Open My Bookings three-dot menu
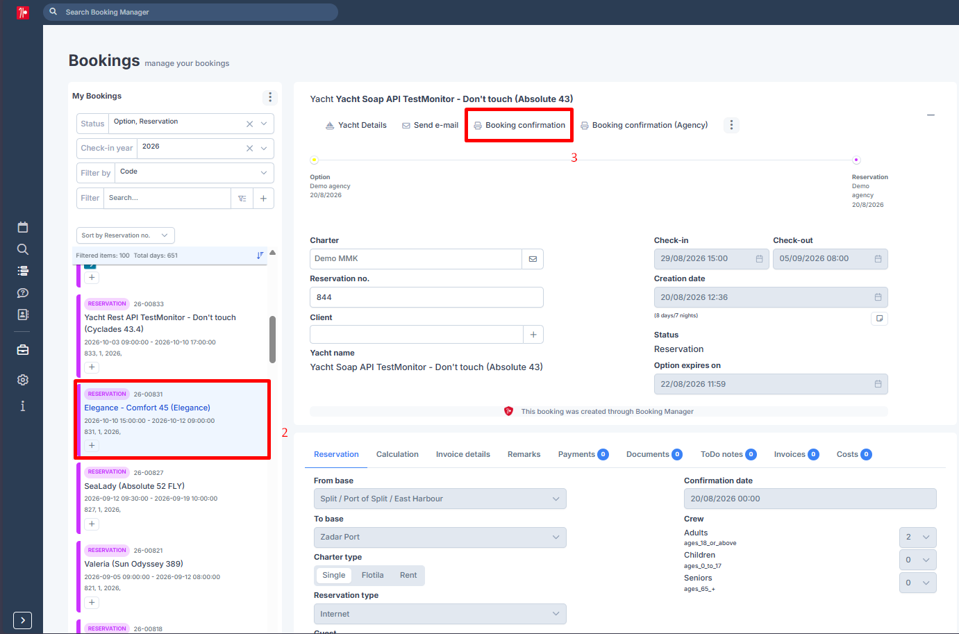The height and width of the screenshot is (634, 959). click(270, 97)
